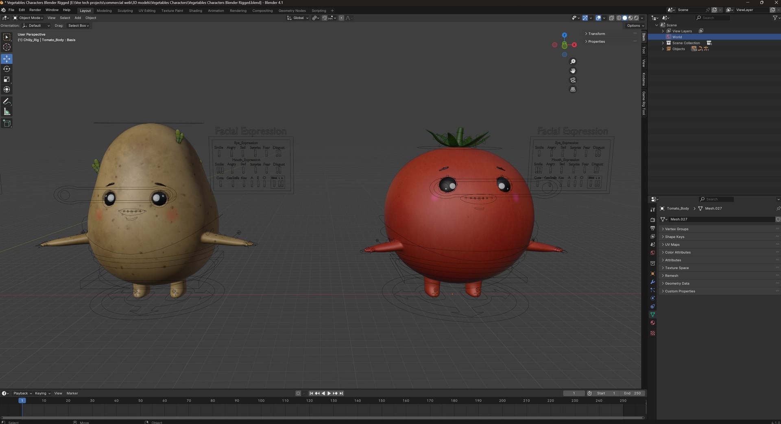Toggle fake user shield for Mesh.027
This screenshot has width=781, height=424.
pos(778,220)
